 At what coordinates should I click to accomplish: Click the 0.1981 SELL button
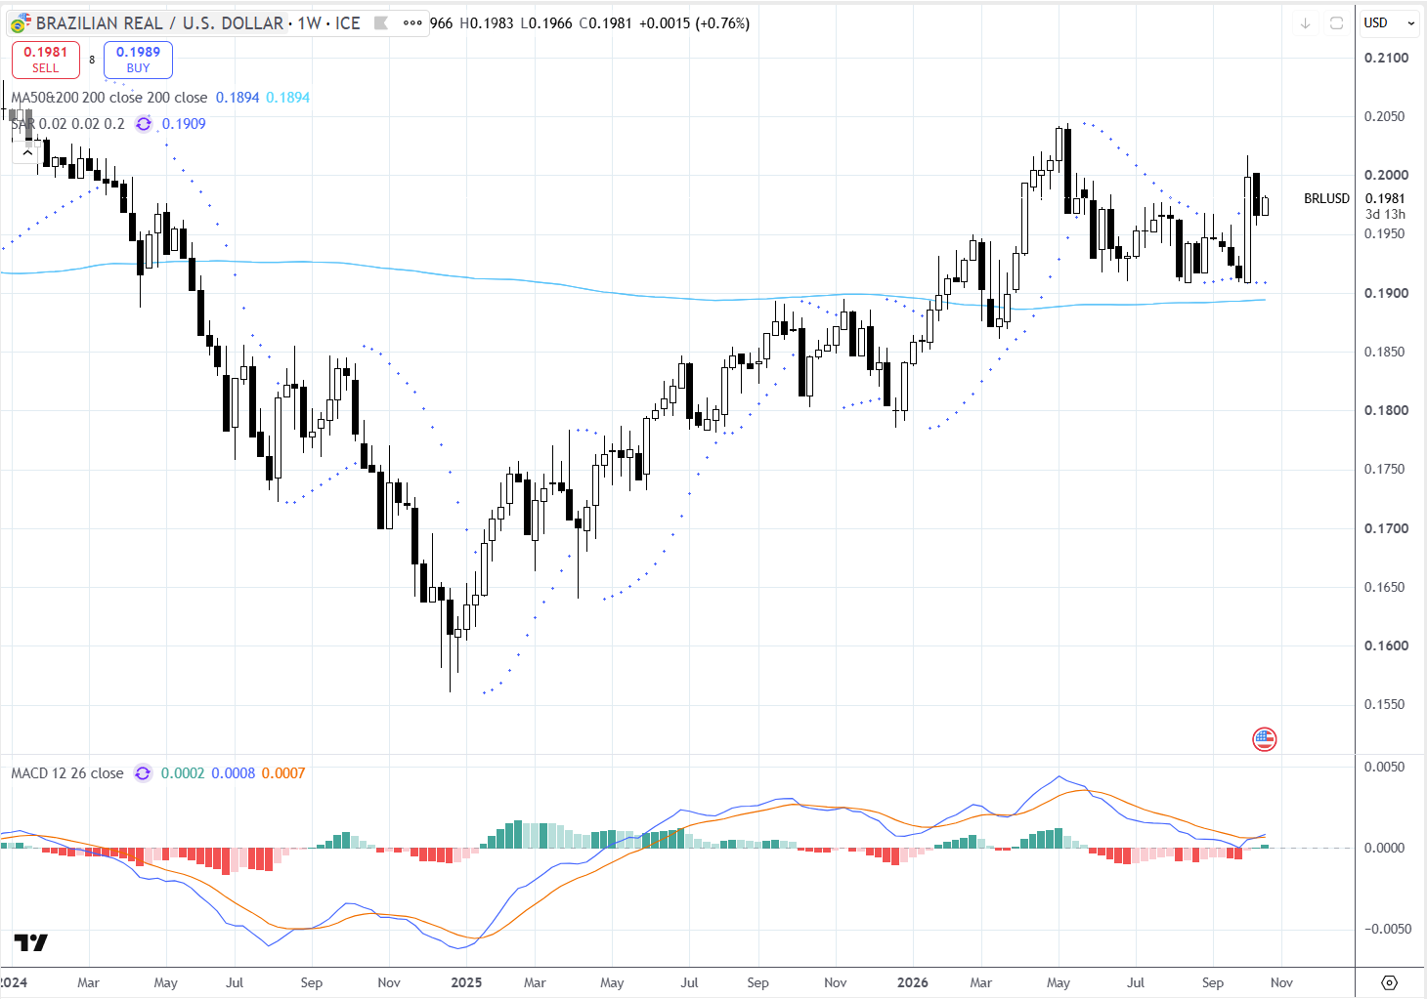click(x=46, y=60)
